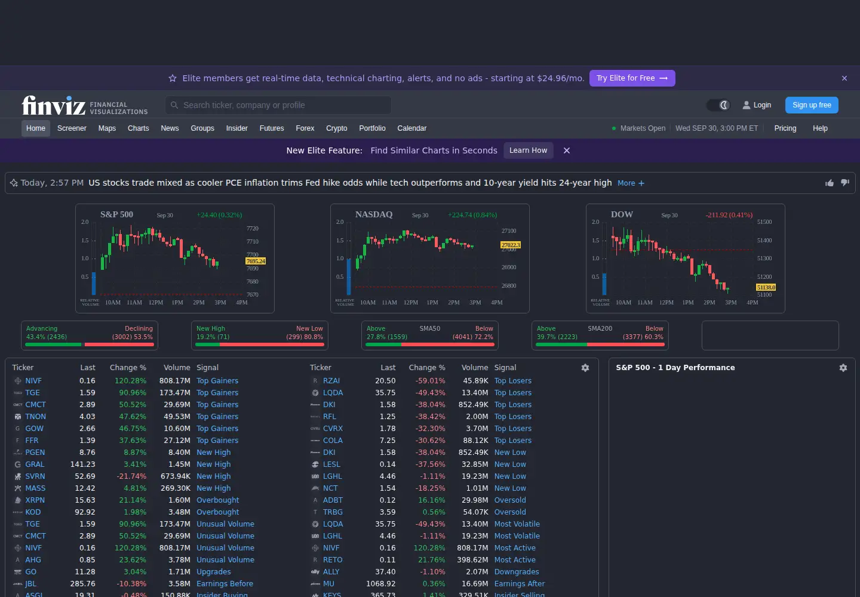Click the LESL company logo icon
This screenshot has height=597, width=860.
click(x=315, y=464)
